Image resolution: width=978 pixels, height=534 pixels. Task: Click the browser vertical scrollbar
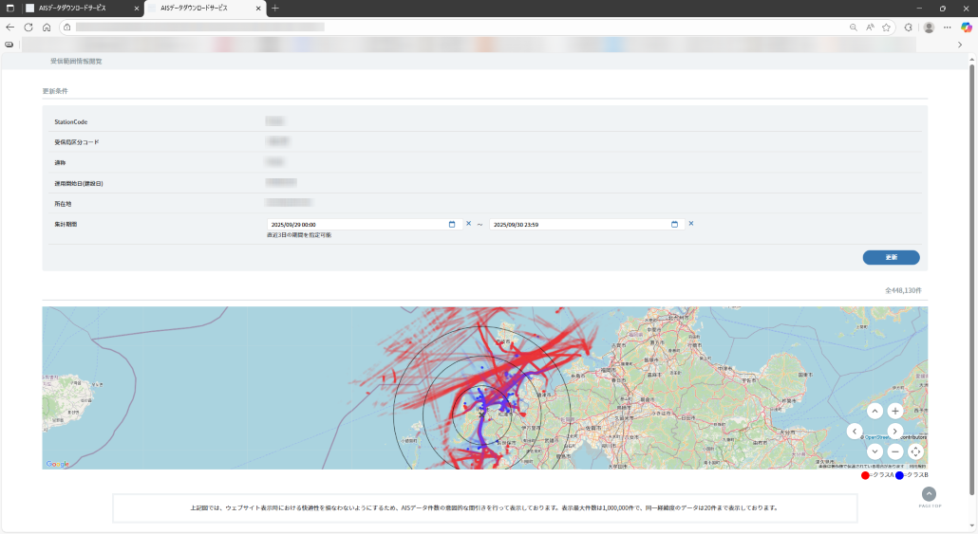click(x=970, y=275)
